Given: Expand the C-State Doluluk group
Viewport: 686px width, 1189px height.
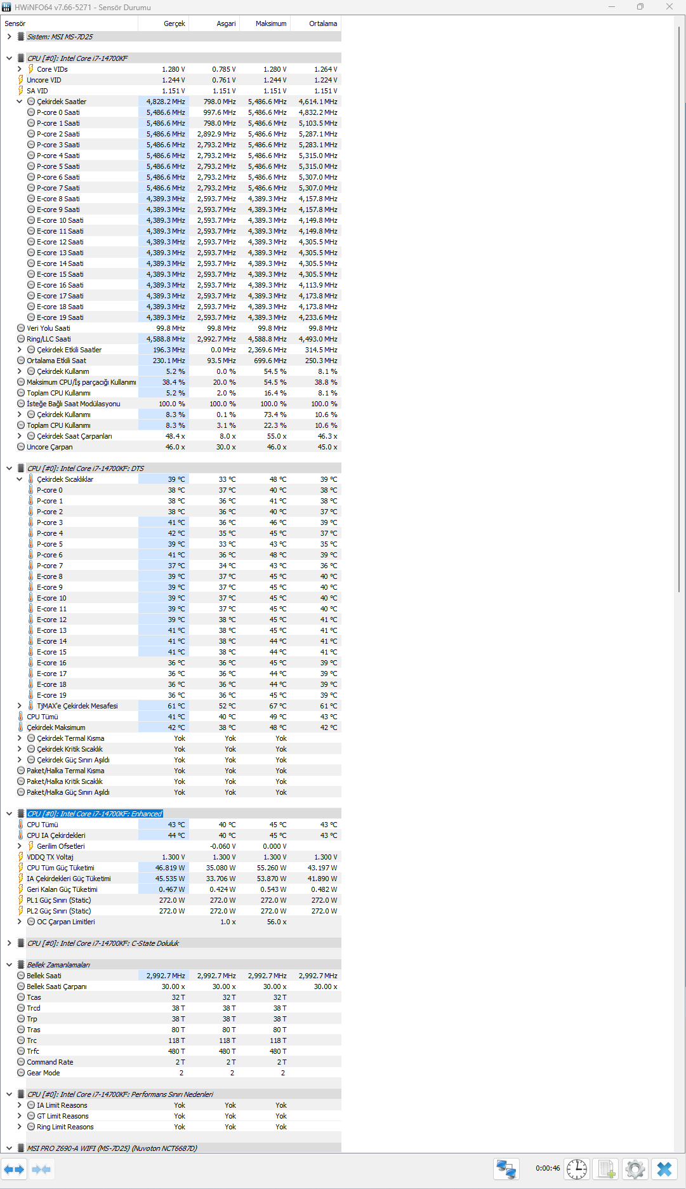Looking at the screenshot, I should (x=9, y=943).
